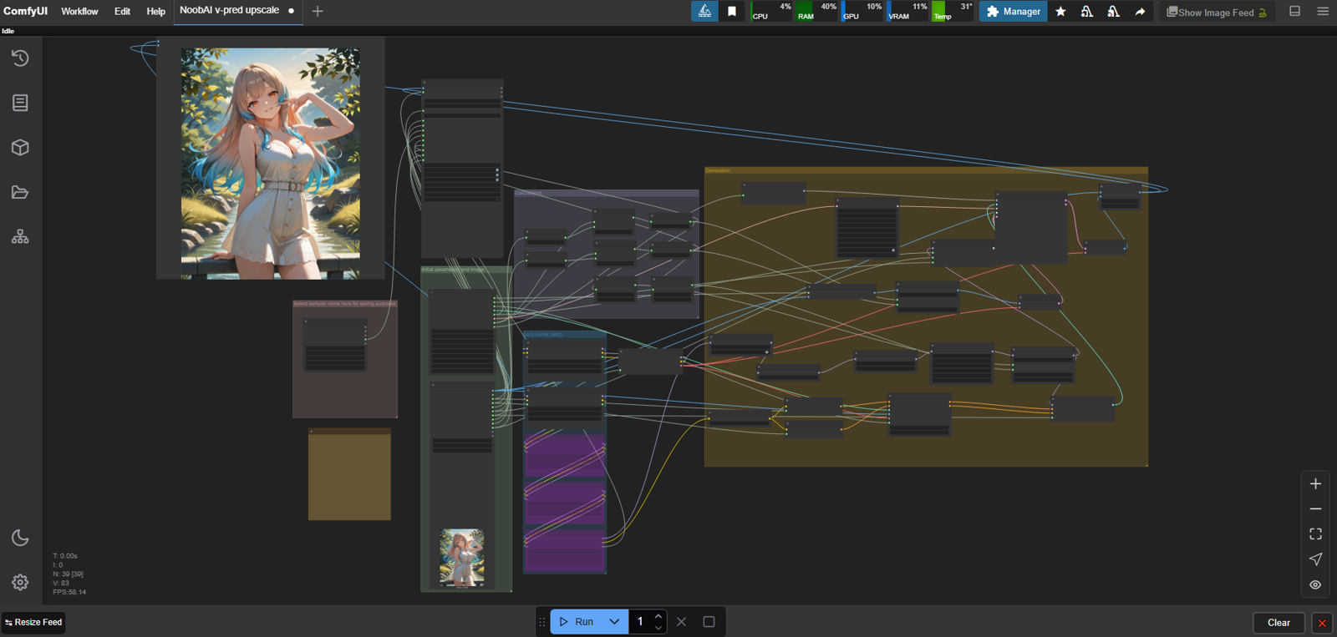Click the CPU usage monitor
1337x637 pixels.
coord(771,11)
